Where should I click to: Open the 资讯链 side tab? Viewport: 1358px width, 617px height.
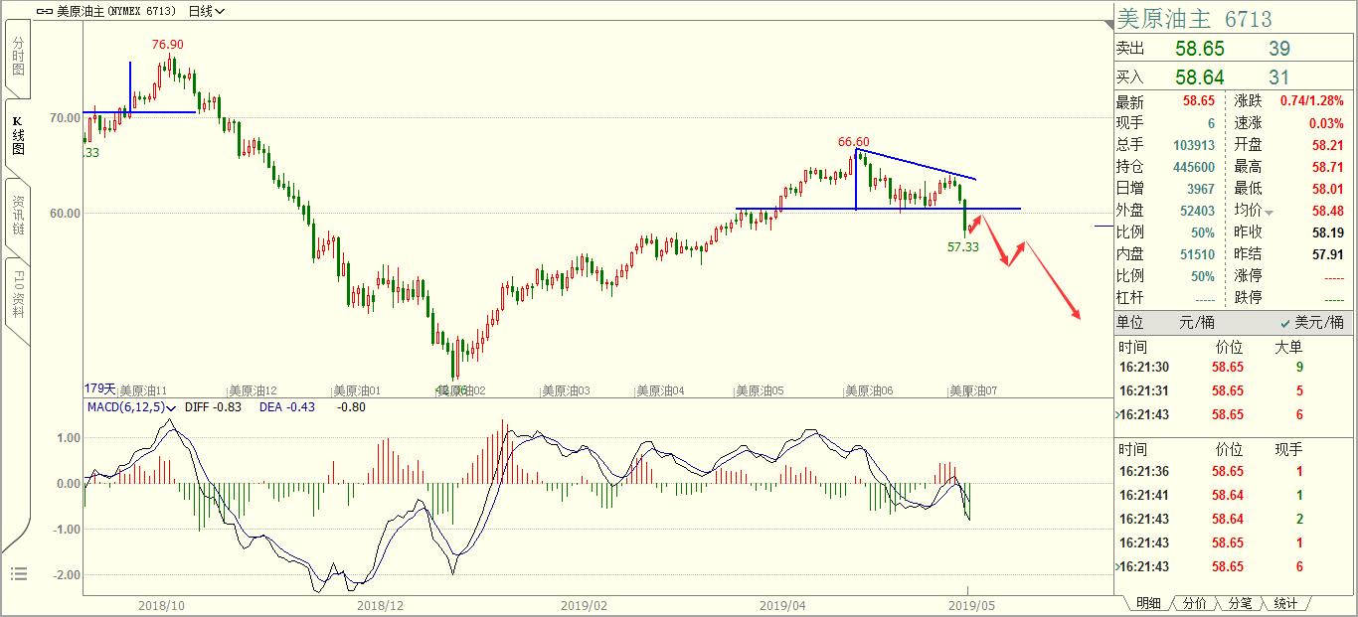tap(18, 216)
